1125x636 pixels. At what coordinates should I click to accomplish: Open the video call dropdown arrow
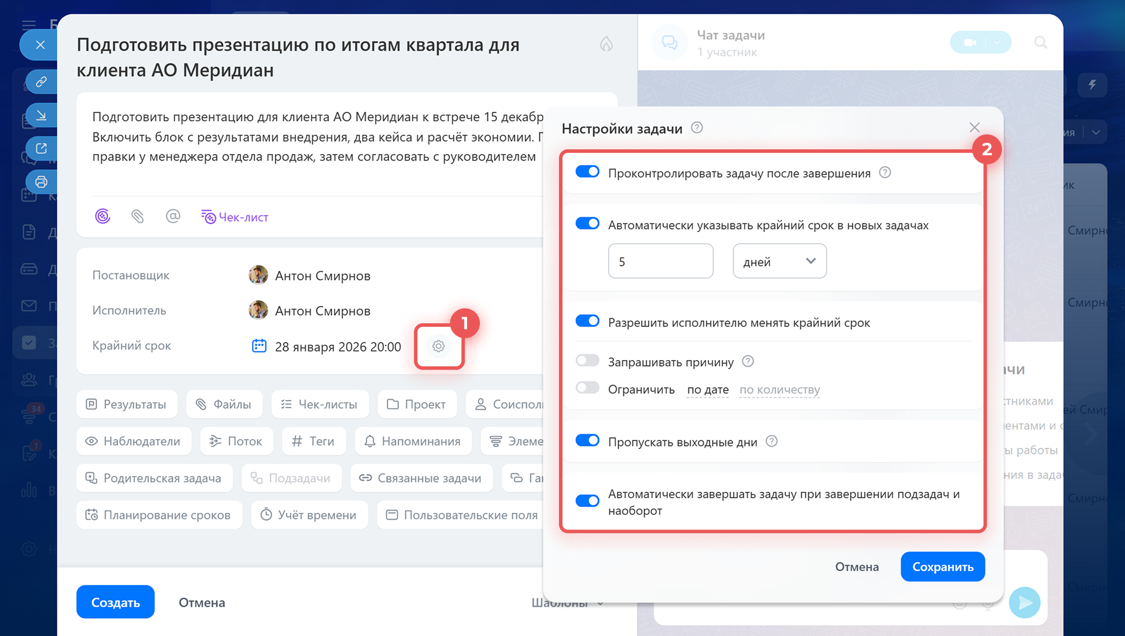point(997,42)
